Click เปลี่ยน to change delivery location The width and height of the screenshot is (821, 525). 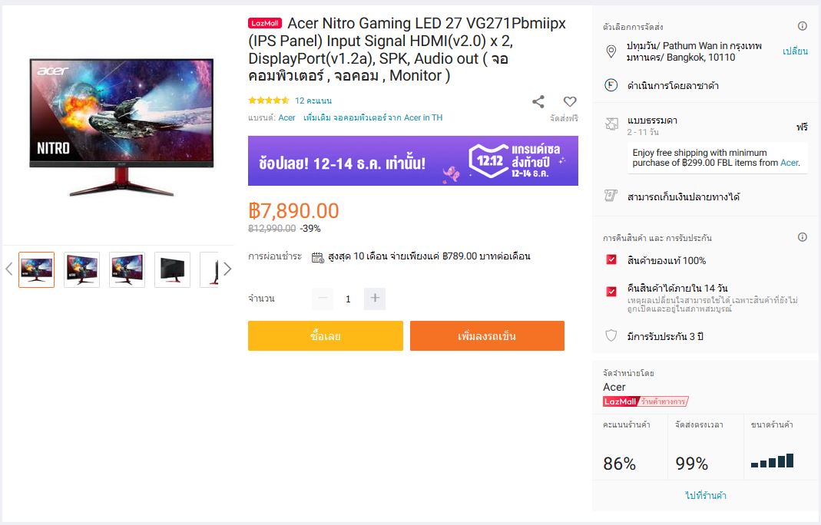(x=795, y=51)
